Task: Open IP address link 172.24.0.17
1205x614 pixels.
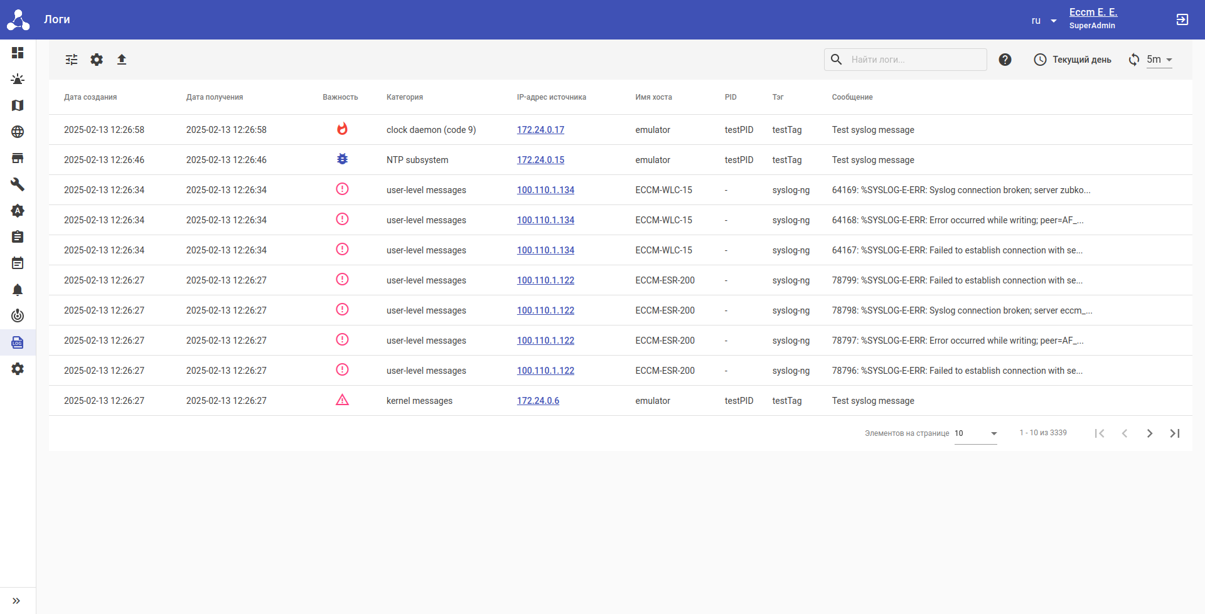Action: [x=540, y=130]
